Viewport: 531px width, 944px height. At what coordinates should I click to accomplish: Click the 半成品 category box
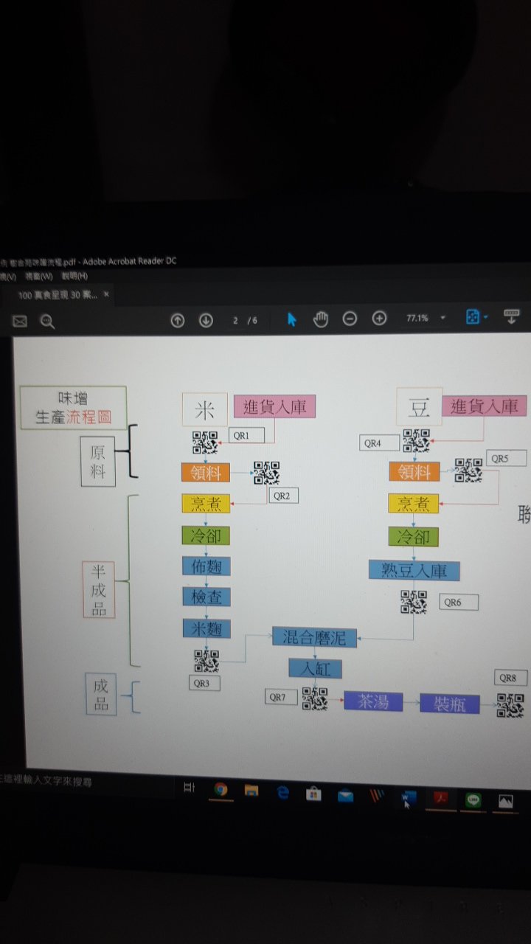tap(99, 590)
